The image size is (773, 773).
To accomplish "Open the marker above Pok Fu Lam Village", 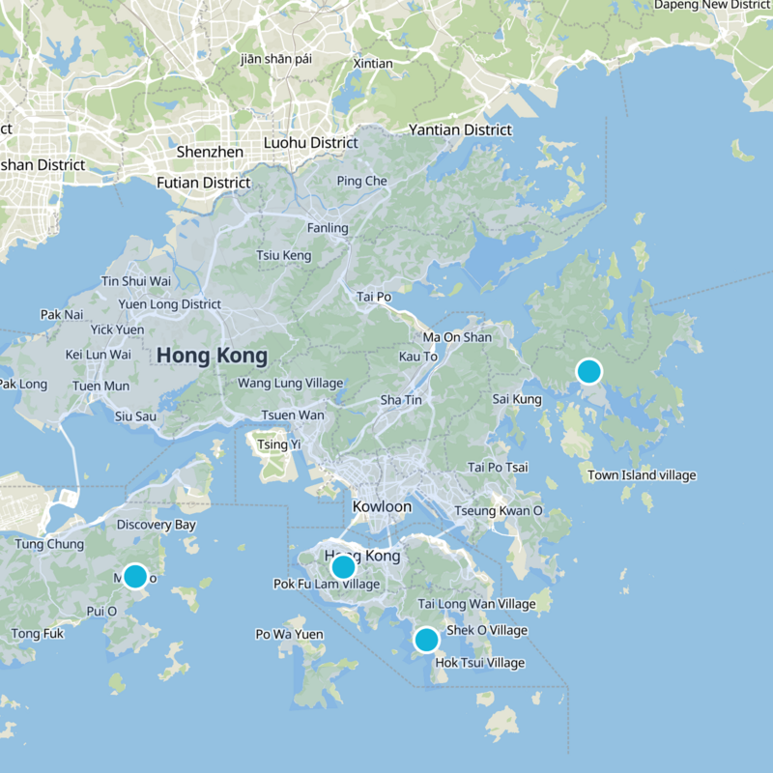I will tap(343, 567).
